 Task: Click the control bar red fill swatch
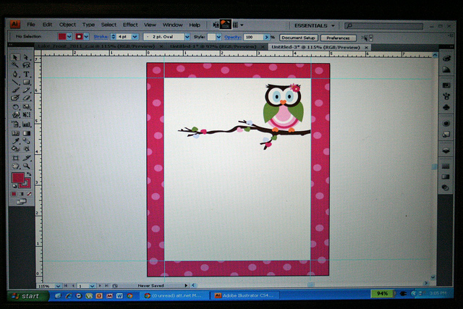[x=62, y=37]
